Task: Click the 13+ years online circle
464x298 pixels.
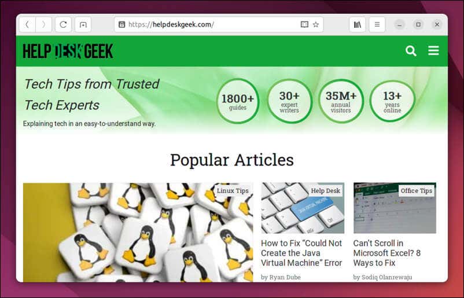Action: tap(392, 101)
